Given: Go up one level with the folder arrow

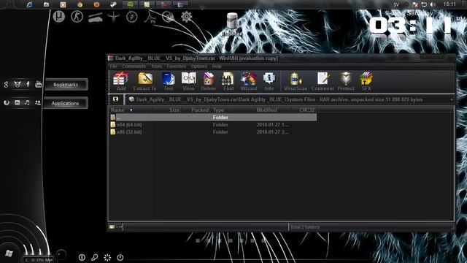Looking at the screenshot, I should 116,99.
